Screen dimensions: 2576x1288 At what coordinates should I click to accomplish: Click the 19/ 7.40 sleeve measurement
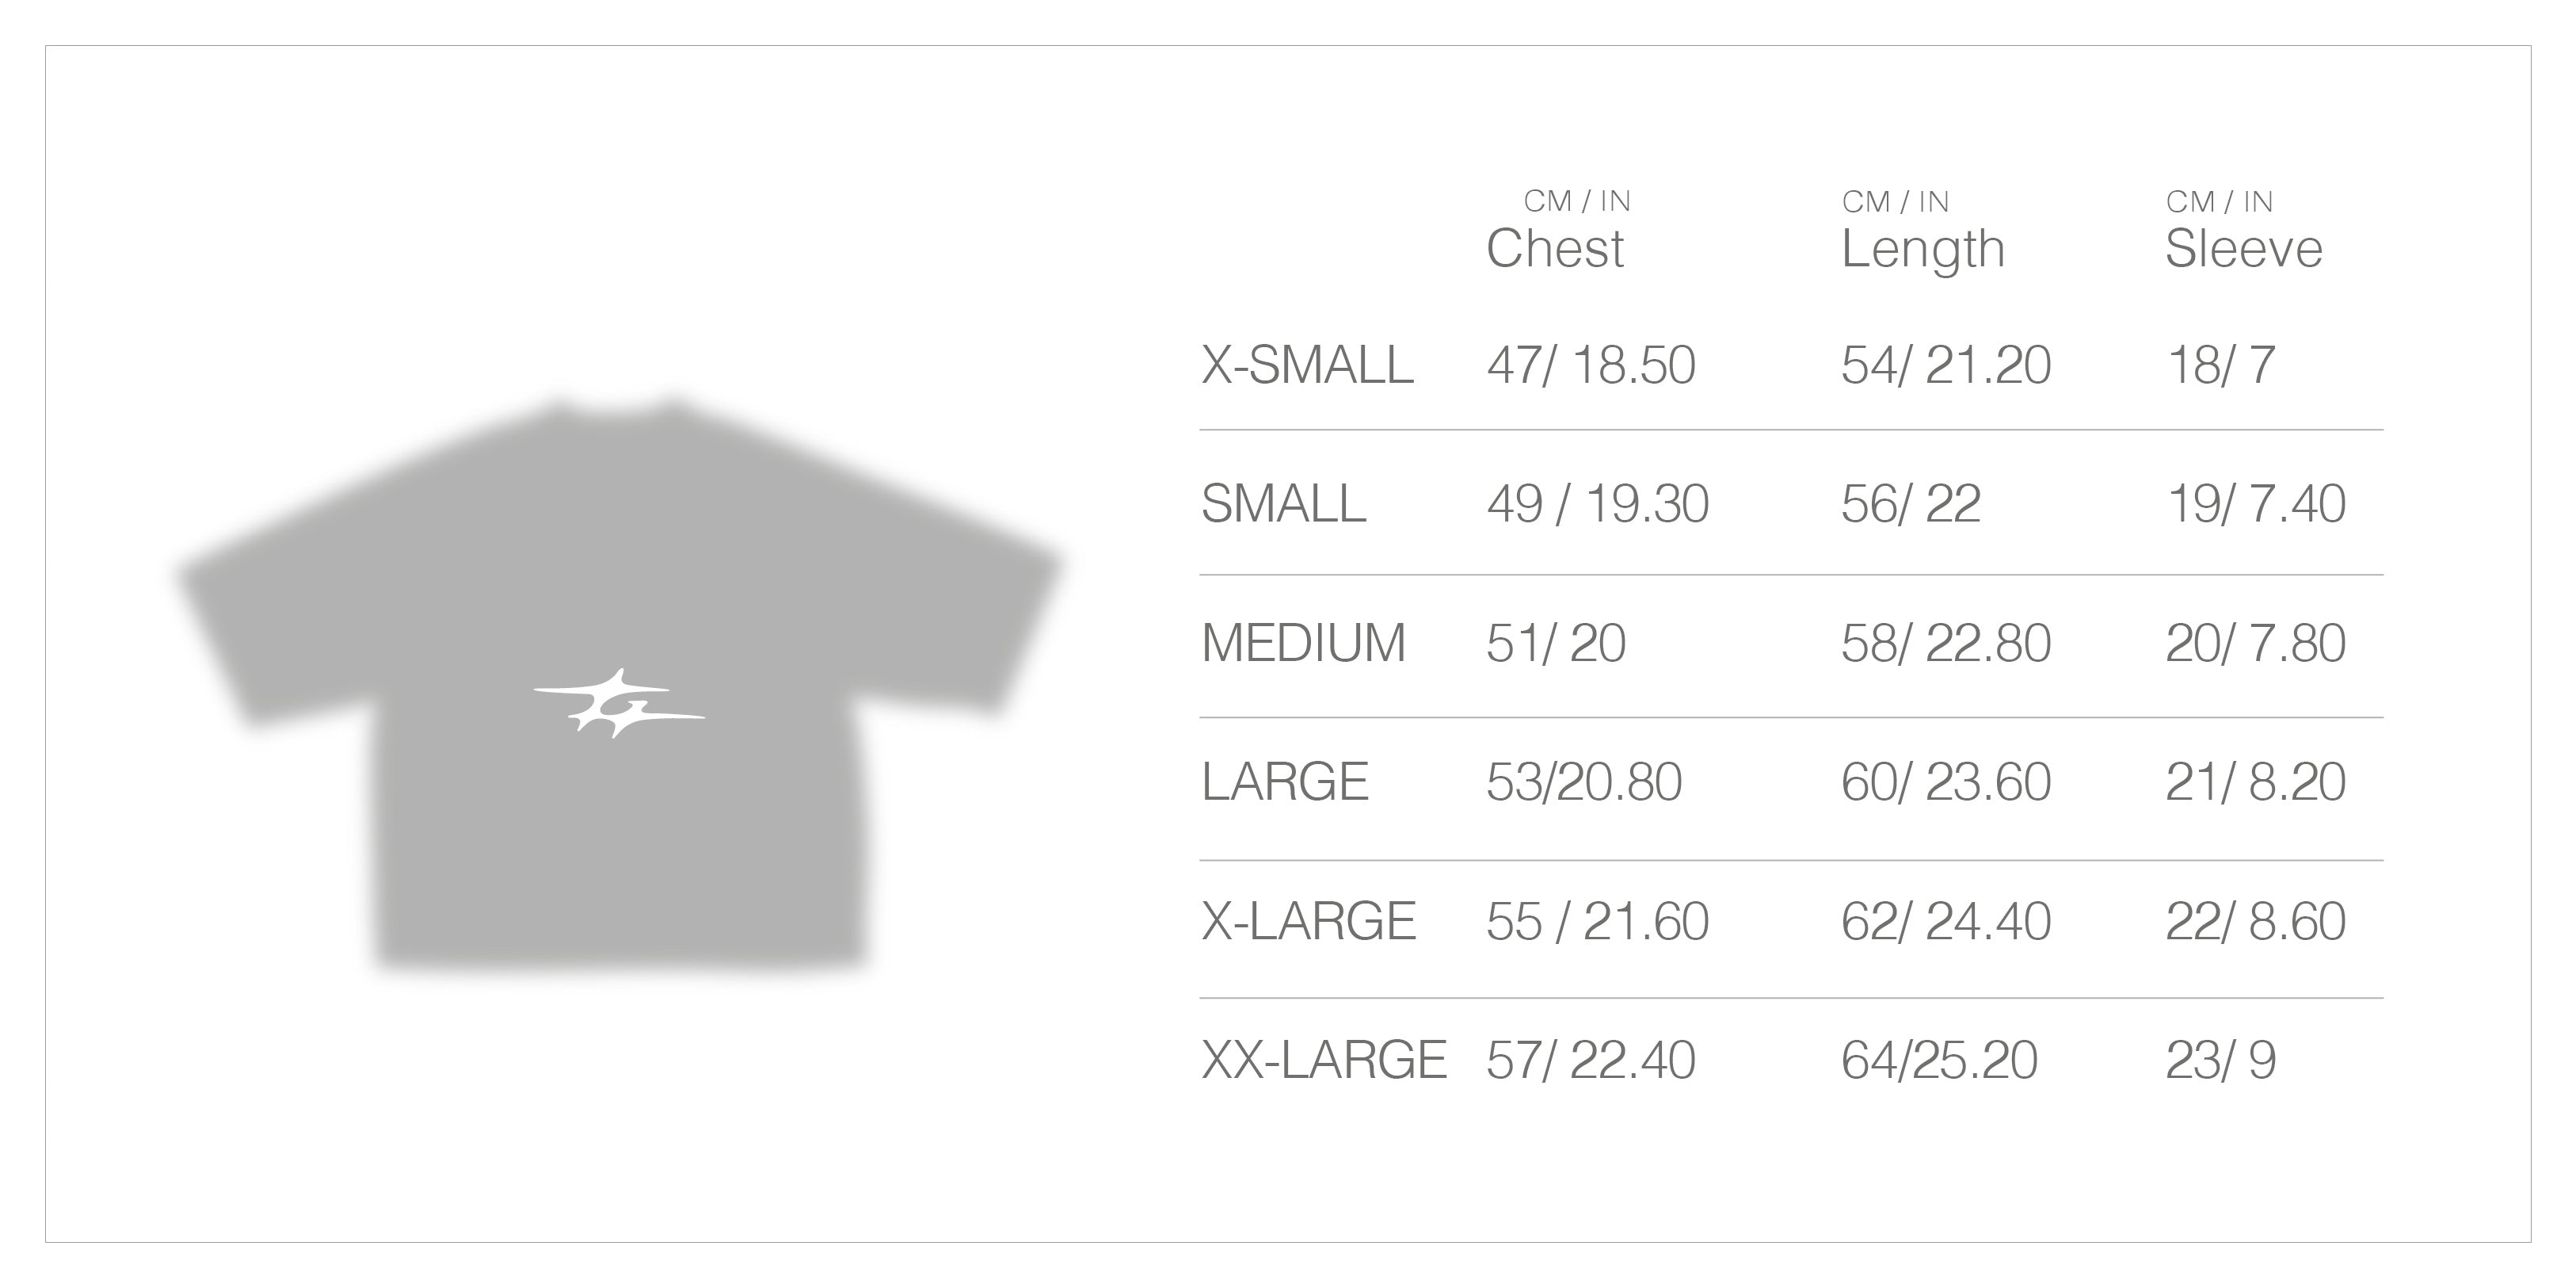click(2255, 503)
